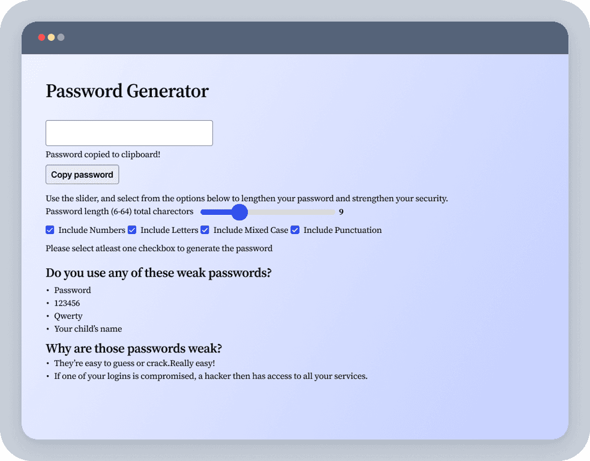
Task: Click the 'Qwerty' list item
Action: tap(68, 316)
